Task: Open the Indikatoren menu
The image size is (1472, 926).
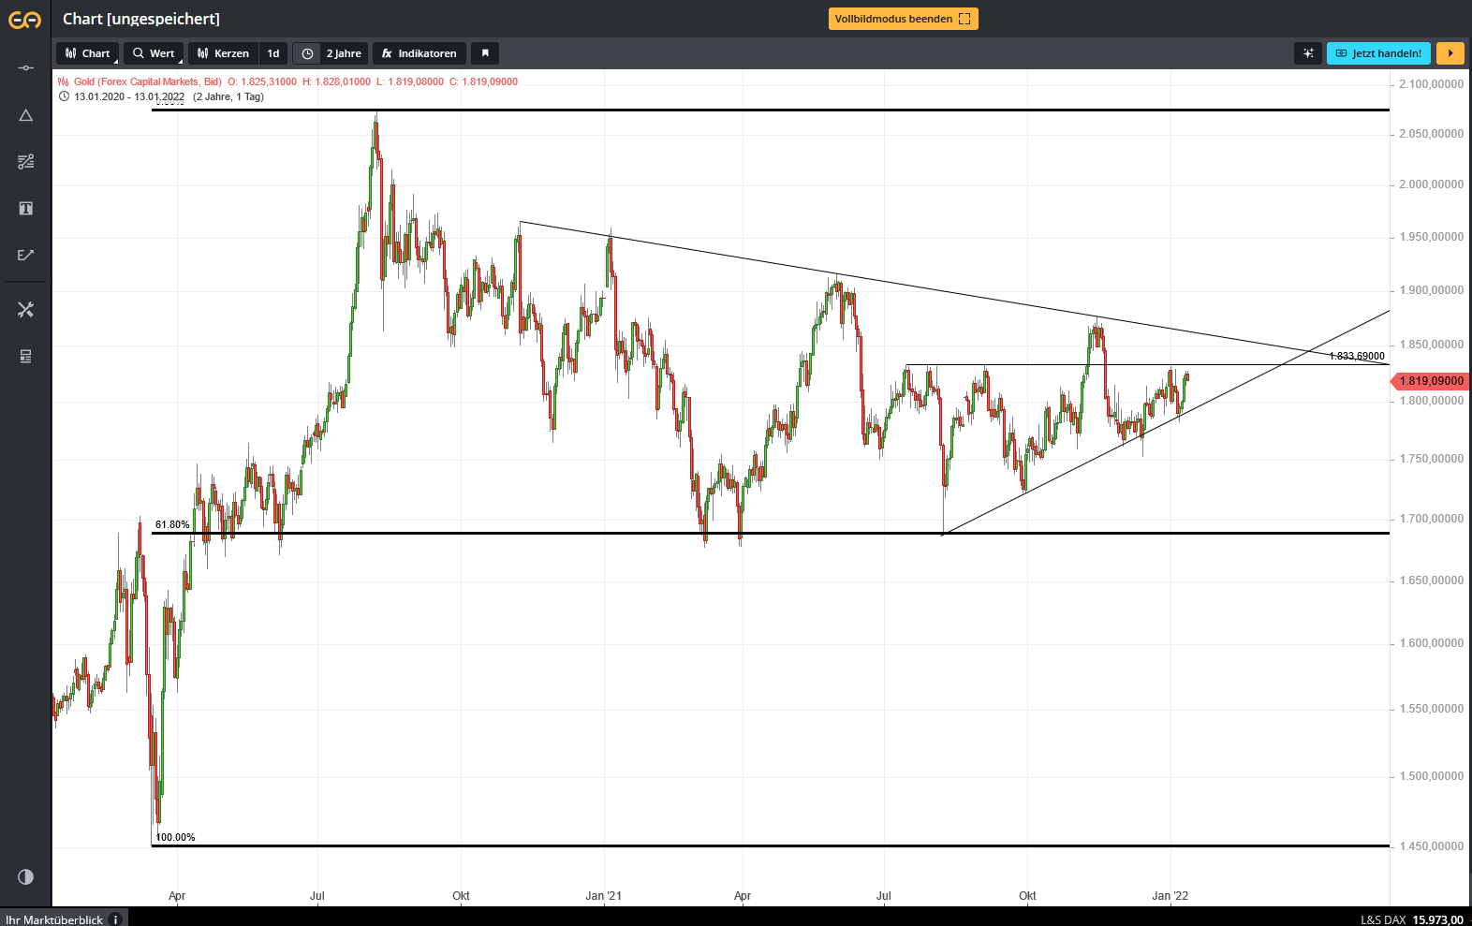Action: [x=420, y=53]
